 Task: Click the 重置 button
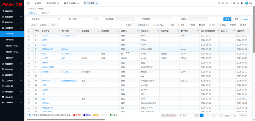coord(237,19)
